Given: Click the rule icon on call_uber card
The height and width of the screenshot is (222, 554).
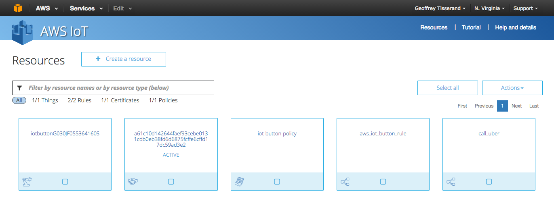Looking at the screenshot, I should [x=451, y=182].
